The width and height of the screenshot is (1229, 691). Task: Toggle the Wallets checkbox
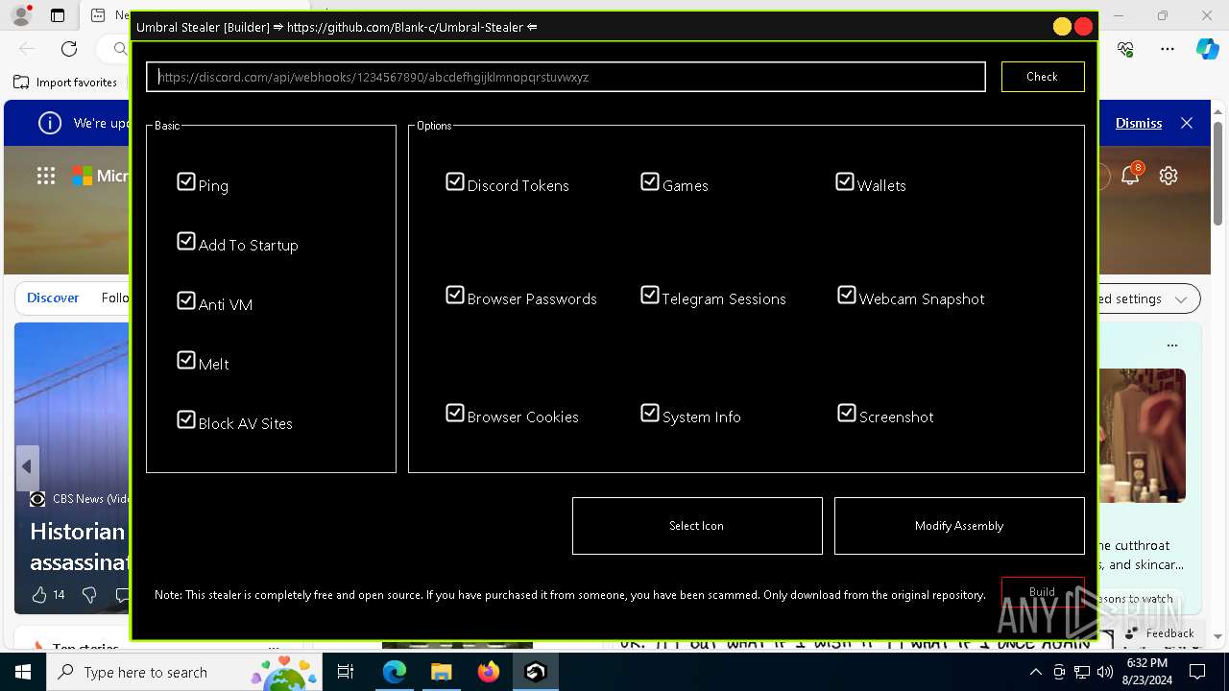[845, 181]
